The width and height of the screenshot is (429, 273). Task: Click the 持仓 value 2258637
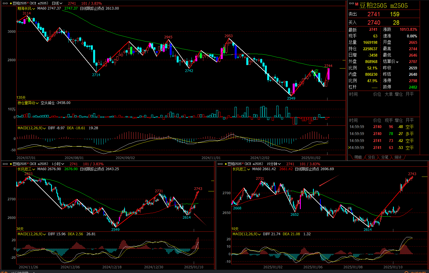coord(370,49)
